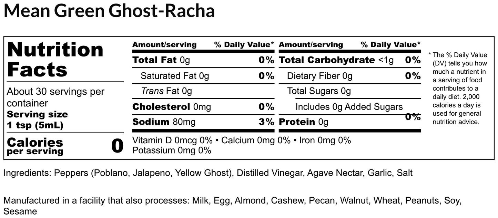Click the "Sodium 80mg" row

[164, 122]
